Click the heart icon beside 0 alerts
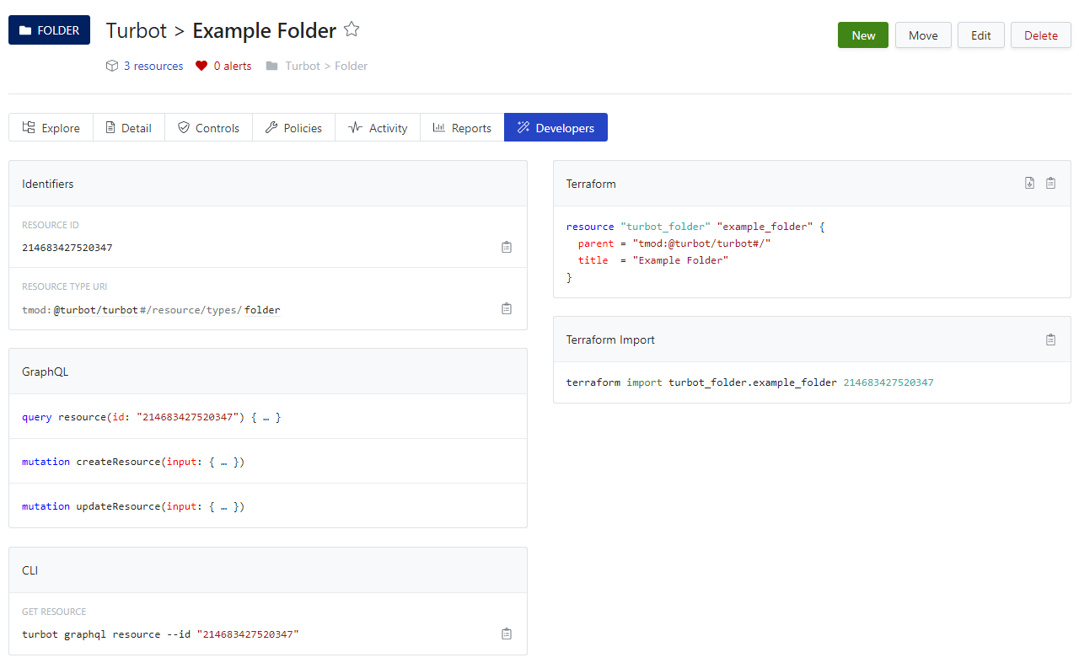 click(200, 65)
